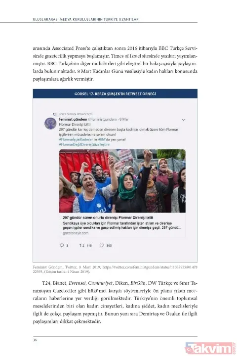Viewport: 237px width, 356px height.
Task: Open the #FlormarDeğilDirenişGüzelleştirir hashtag
Action: coord(84,144)
